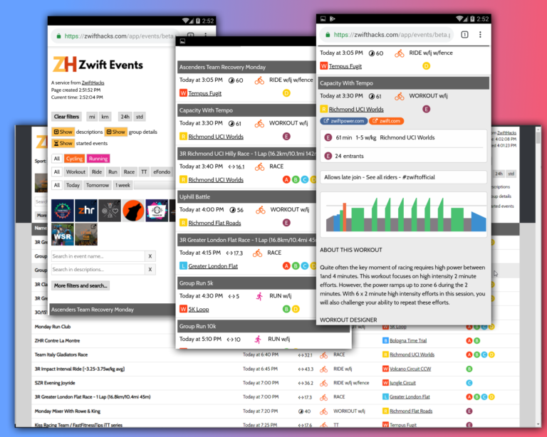The image size is (547, 437).
Task: Click Clear filters button
Action: click(x=66, y=117)
